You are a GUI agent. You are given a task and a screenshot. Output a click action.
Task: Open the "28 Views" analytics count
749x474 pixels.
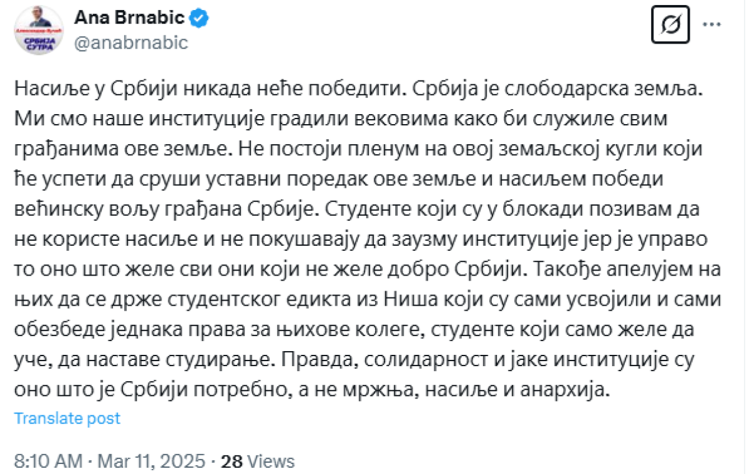click(258, 462)
